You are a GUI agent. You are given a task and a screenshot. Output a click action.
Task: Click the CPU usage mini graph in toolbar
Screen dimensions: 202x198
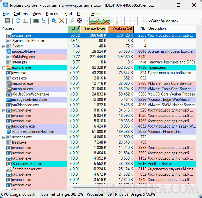click(99, 21)
